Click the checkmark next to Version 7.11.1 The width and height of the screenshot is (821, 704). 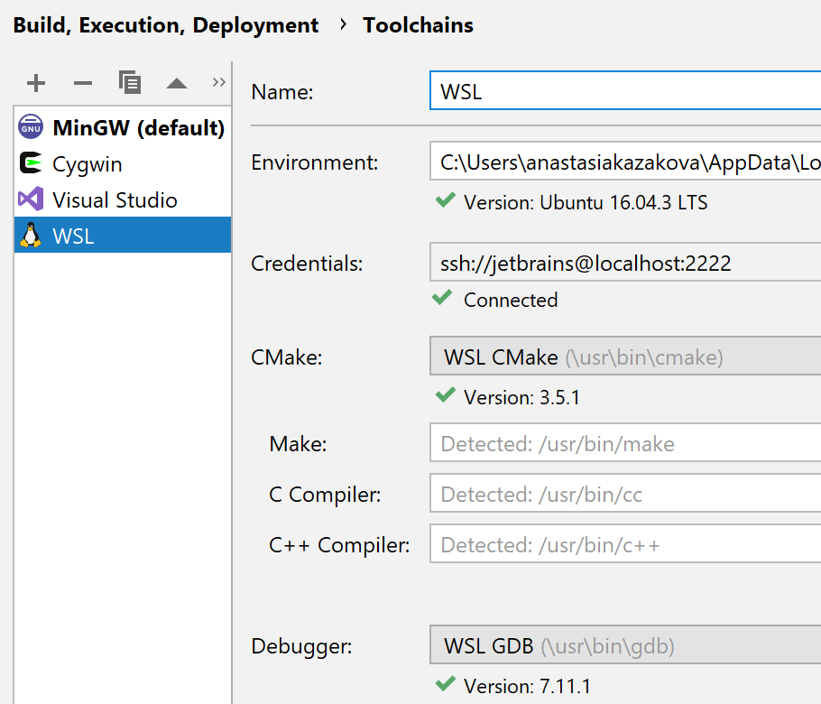pyautogui.click(x=445, y=686)
